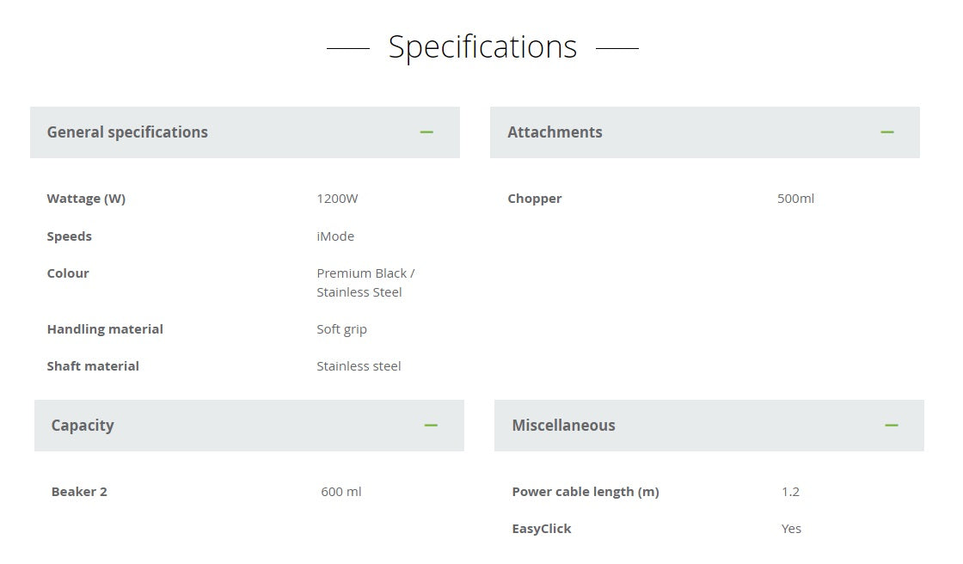963x564 pixels.
Task: Click the Handling material label
Action: point(105,329)
